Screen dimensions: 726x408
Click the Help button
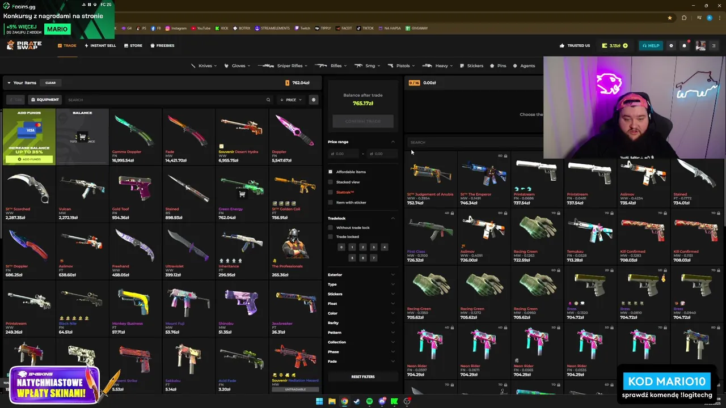click(651, 45)
